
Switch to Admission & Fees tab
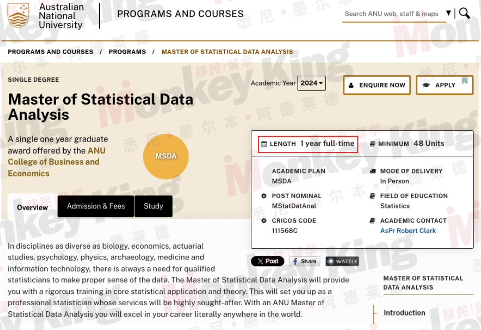96,206
